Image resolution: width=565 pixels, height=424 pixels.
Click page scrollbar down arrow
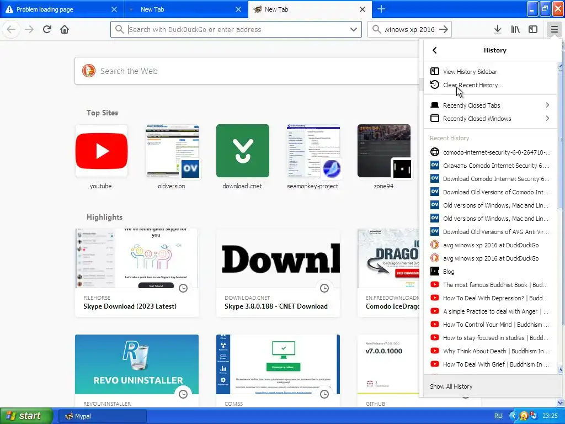pyautogui.click(x=561, y=402)
